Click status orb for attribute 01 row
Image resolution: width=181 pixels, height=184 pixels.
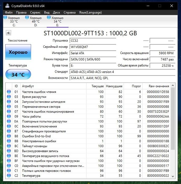[x=9, y=92]
